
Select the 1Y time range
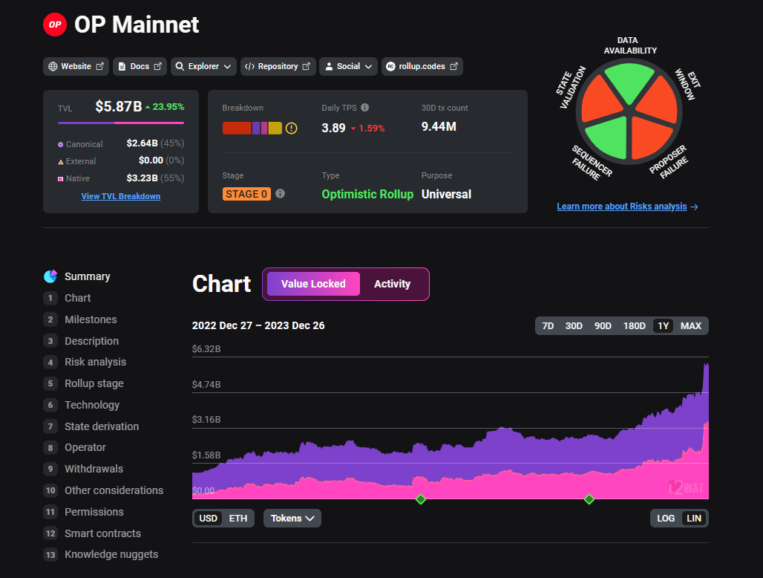tap(664, 325)
